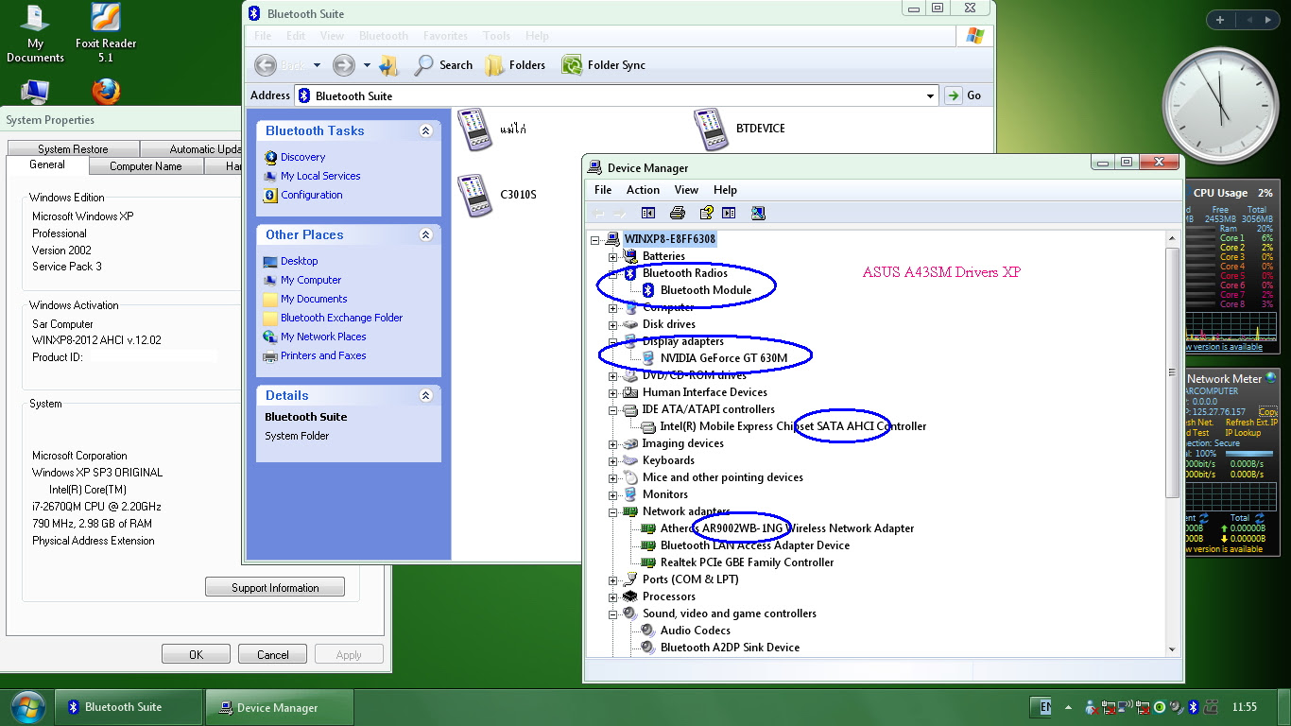Image resolution: width=1291 pixels, height=726 pixels.
Task: Click OK in System Properties
Action: point(196,654)
